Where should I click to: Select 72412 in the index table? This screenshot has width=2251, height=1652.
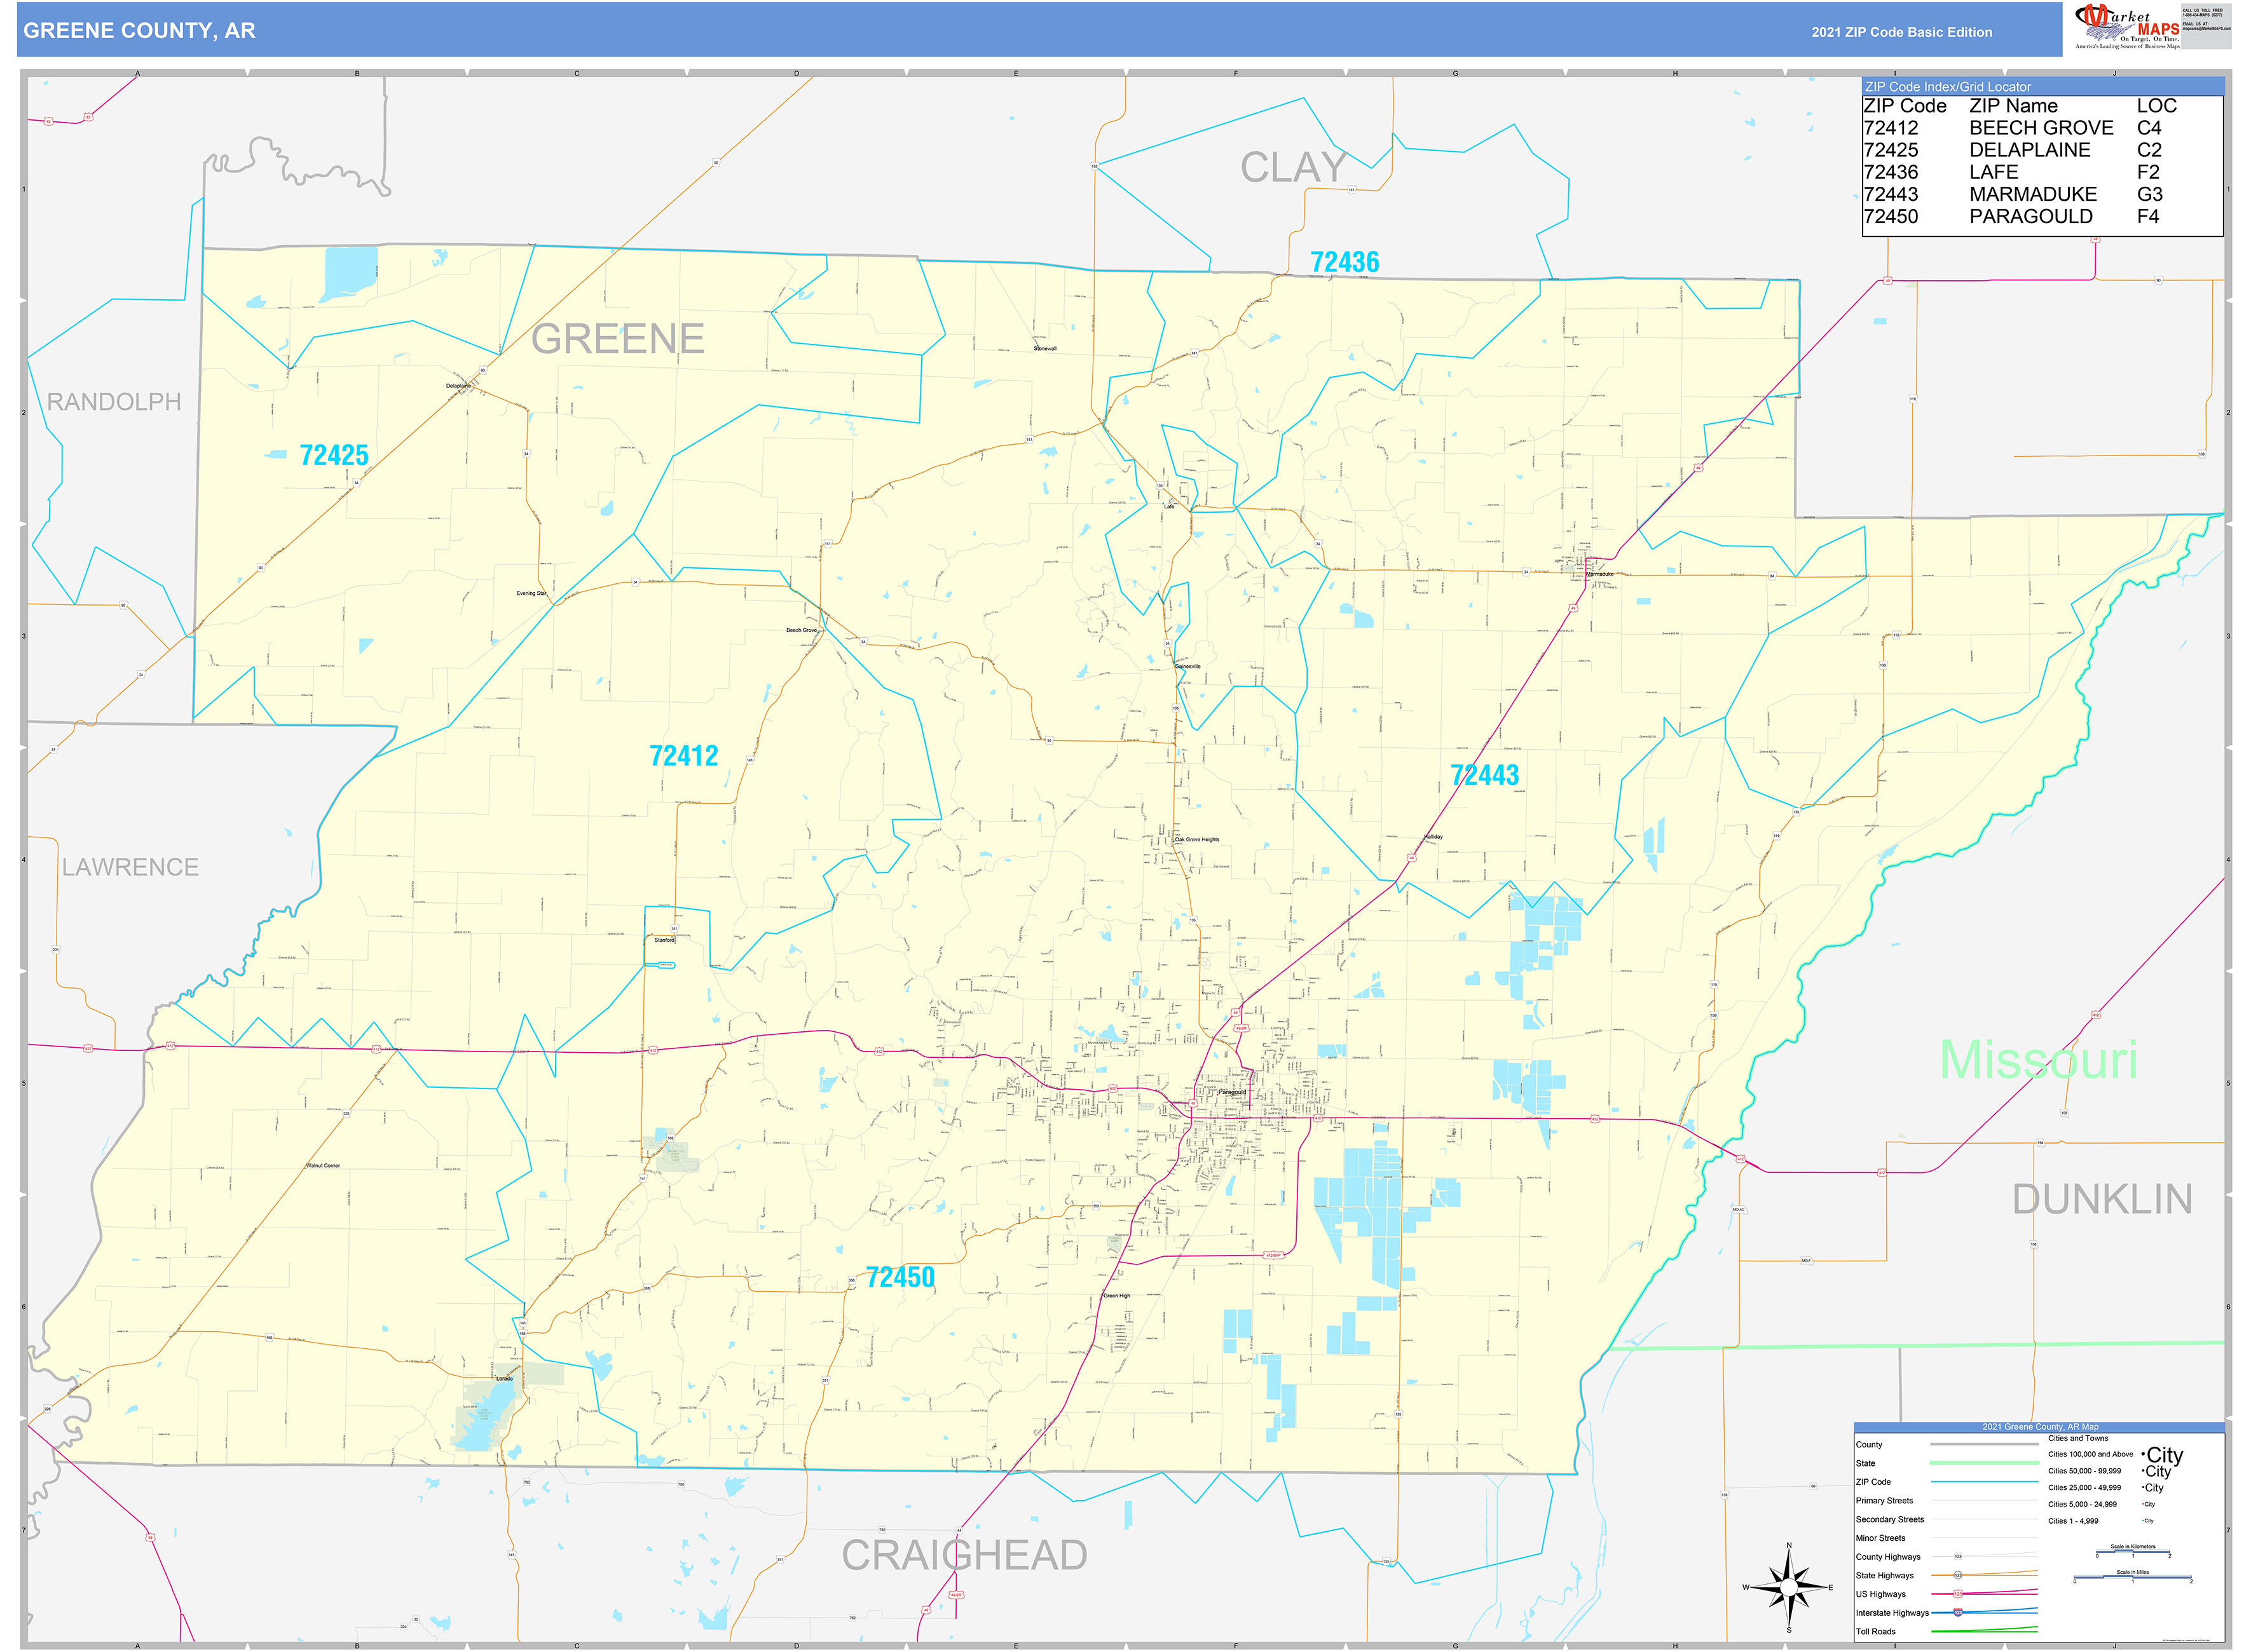coord(1891,128)
